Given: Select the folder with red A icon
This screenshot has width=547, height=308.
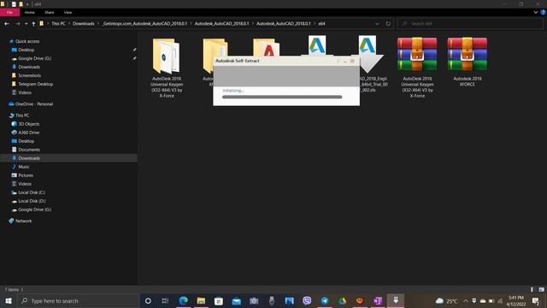Looking at the screenshot, I should (x=266, y=48).
